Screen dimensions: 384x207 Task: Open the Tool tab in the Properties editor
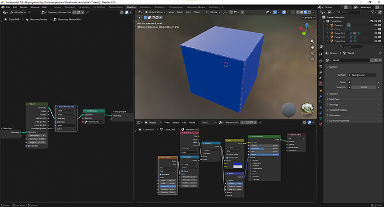click(321, 54)
